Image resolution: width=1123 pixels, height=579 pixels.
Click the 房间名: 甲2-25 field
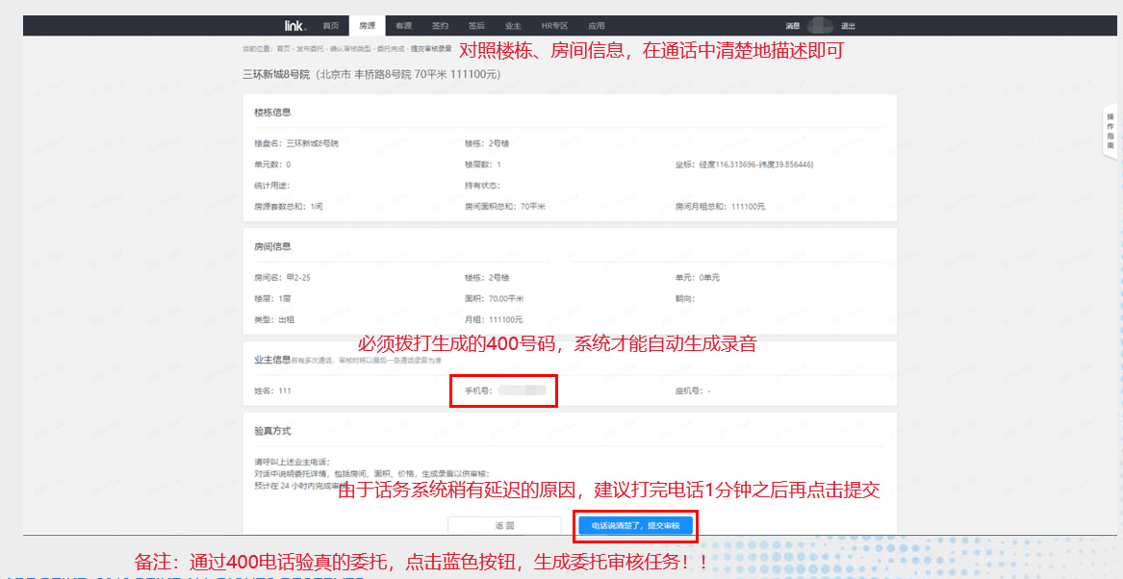pos(283,278)
